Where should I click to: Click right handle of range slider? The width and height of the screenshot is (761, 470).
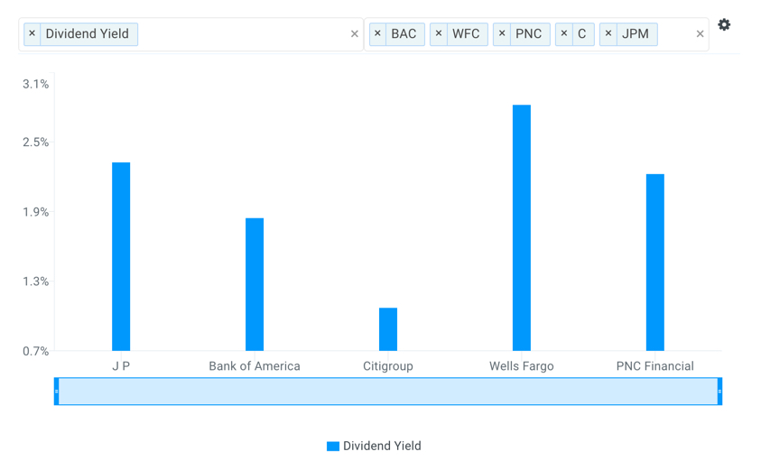719,391
